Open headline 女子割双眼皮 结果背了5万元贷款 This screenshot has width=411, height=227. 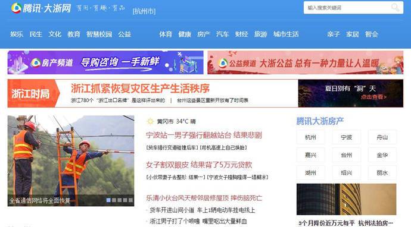[x=199, y=165]
